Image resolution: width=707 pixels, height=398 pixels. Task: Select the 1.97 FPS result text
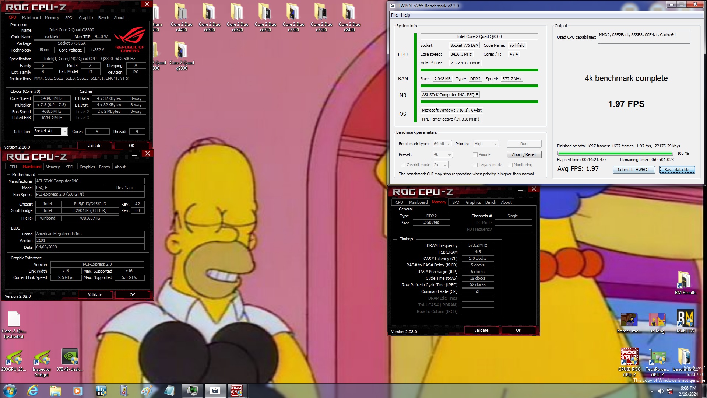click(626, 104)
